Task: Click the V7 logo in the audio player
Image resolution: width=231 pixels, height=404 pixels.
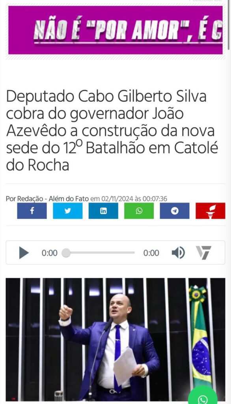Action: click(203, 252)
